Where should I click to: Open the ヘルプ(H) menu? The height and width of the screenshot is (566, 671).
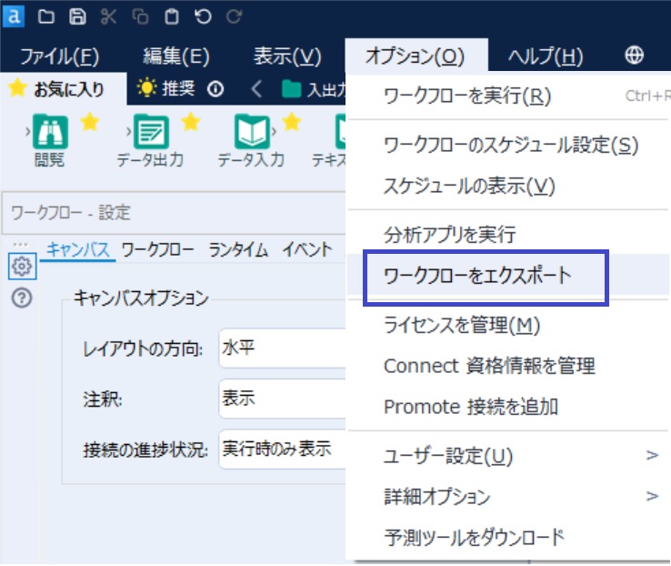tap(546, 56)
